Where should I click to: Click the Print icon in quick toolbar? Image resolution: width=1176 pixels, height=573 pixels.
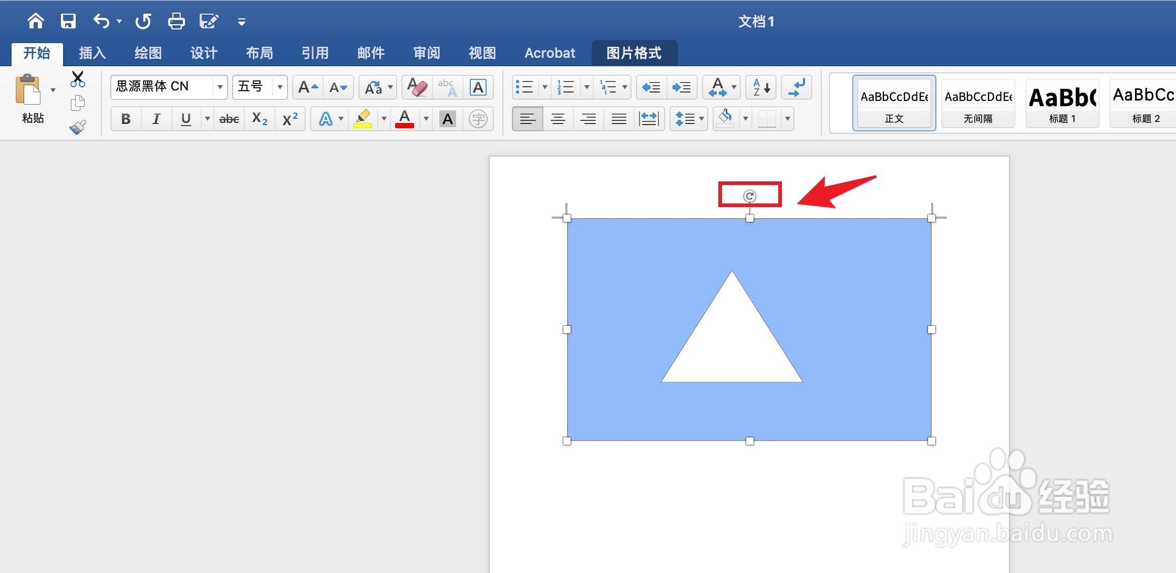coord(176,22)
